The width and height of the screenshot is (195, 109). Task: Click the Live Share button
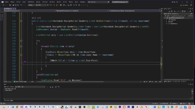click(184, 5)
